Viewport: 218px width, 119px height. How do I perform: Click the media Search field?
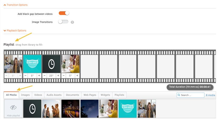[x=190, y=95]
